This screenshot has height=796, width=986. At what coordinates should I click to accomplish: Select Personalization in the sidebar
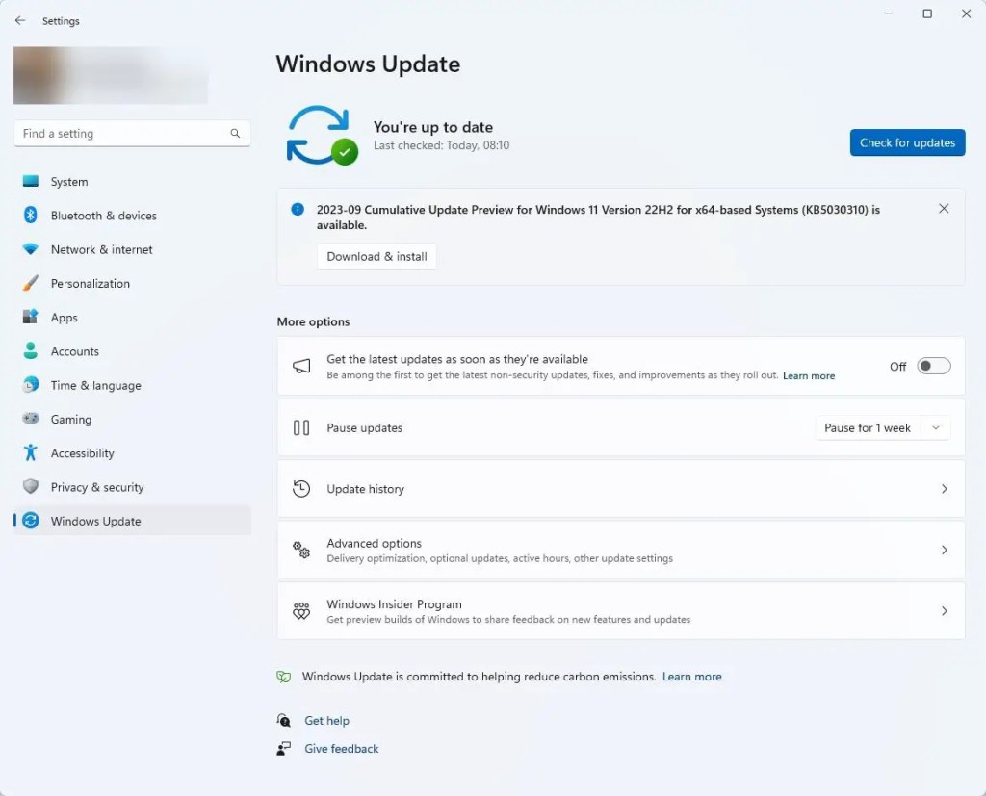[x=132, y=284]
